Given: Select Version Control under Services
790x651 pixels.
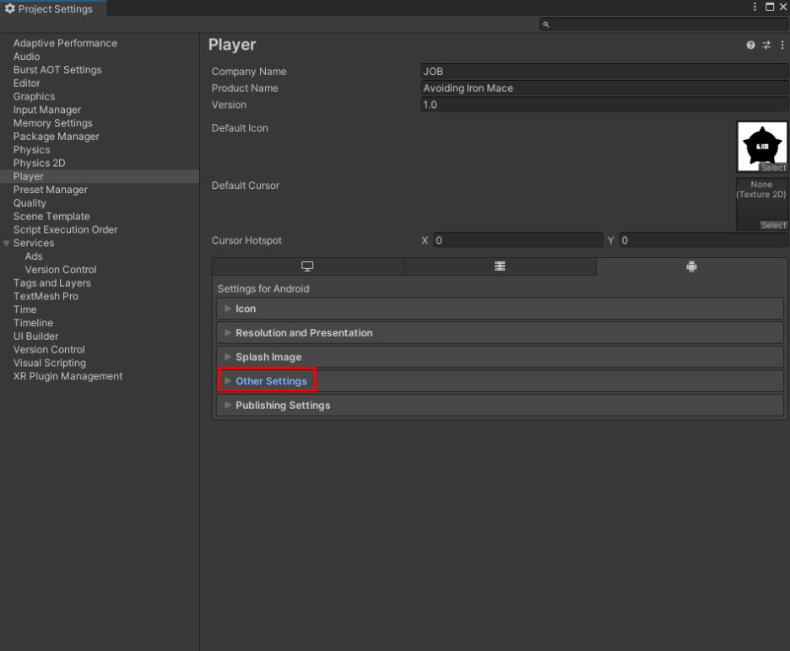Looking at the screenshot, I should [x=61, y=270].
